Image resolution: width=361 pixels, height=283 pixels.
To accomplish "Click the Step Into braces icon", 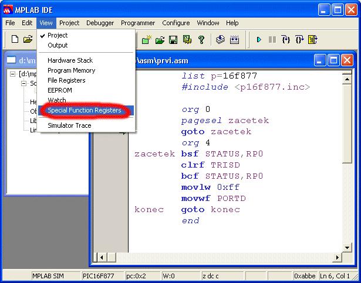I will (x=286, y=39).
